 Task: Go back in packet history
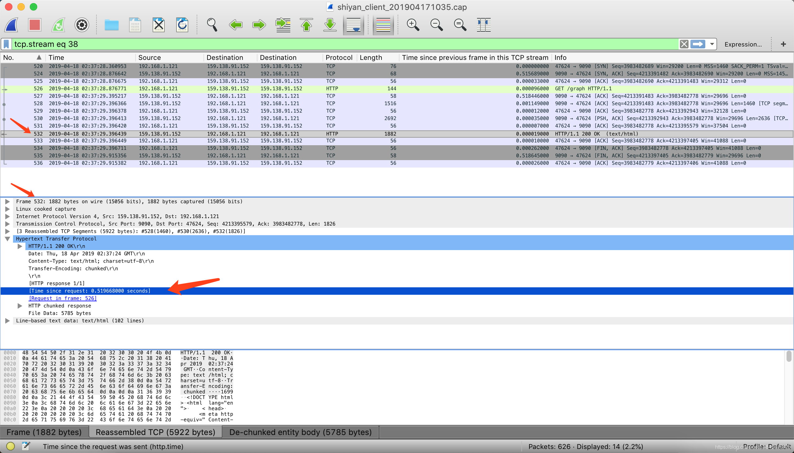tap(236, 25)
